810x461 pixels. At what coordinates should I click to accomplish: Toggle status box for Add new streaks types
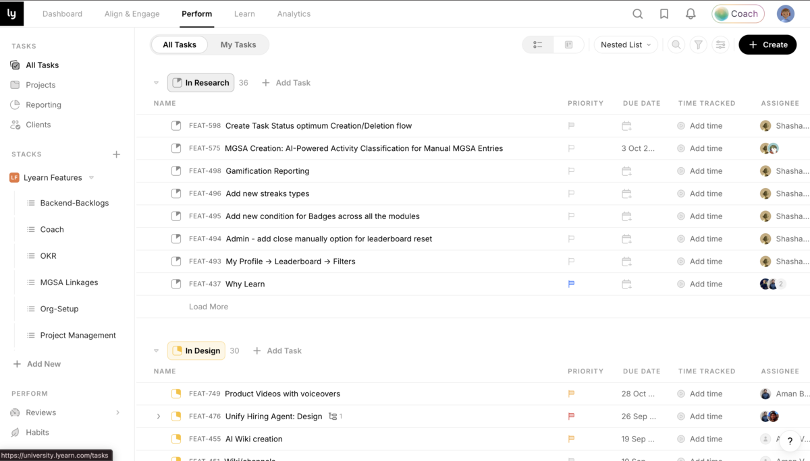click(176, 193)
